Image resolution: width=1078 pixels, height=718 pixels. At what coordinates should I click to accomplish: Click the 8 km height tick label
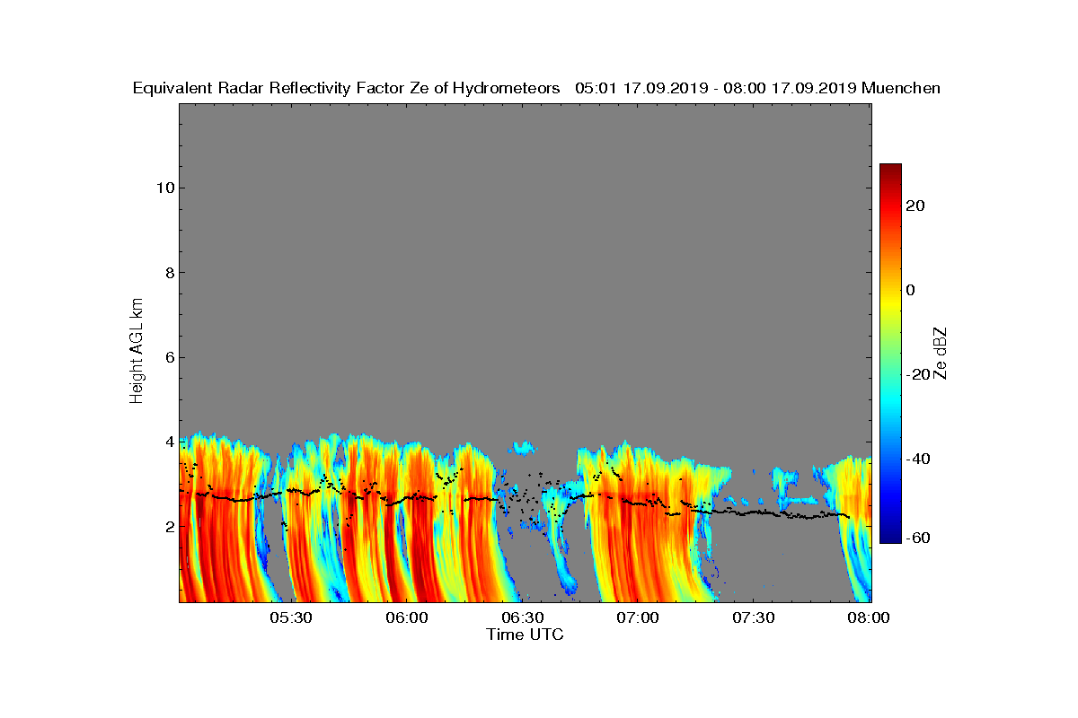click(167, 273)
